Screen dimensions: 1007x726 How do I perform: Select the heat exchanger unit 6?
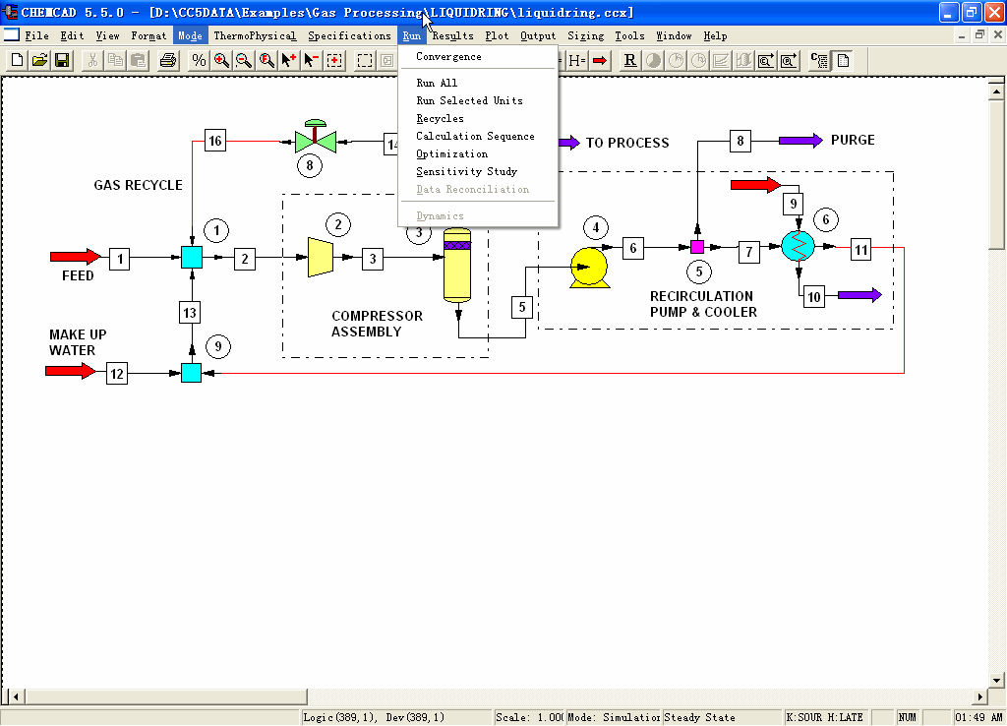[799, 246]
